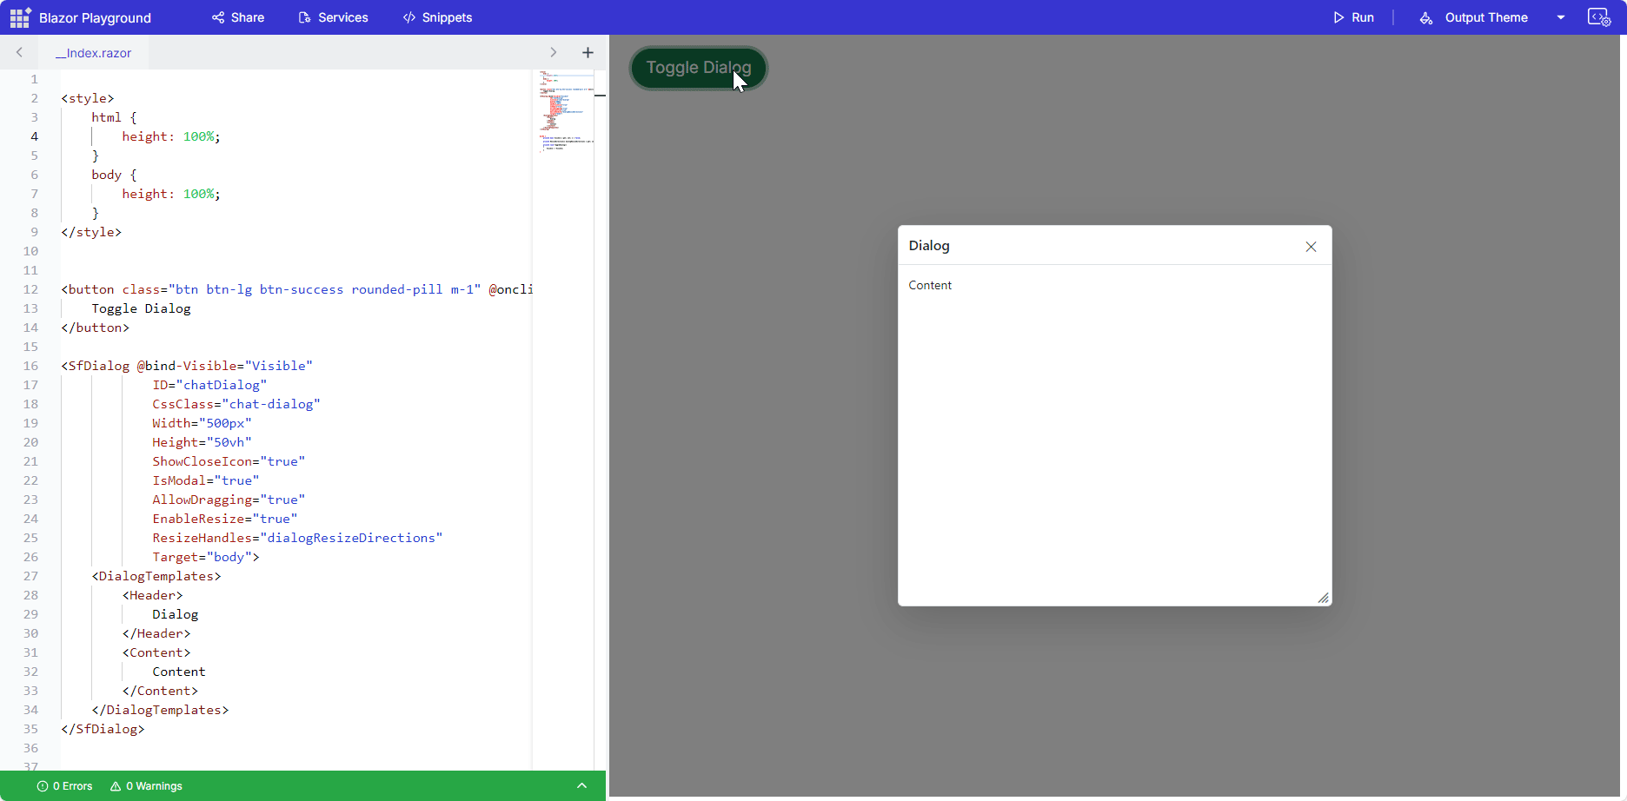Run the code with the Run button
Image resolution: width=1627 pixels, height=801 pixels.
1353,17
